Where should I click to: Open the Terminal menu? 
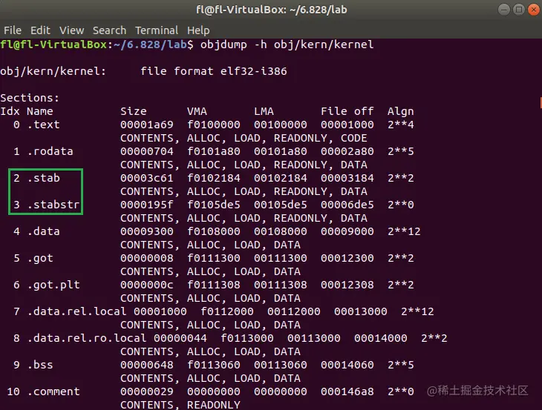click(x=157, y=30)
